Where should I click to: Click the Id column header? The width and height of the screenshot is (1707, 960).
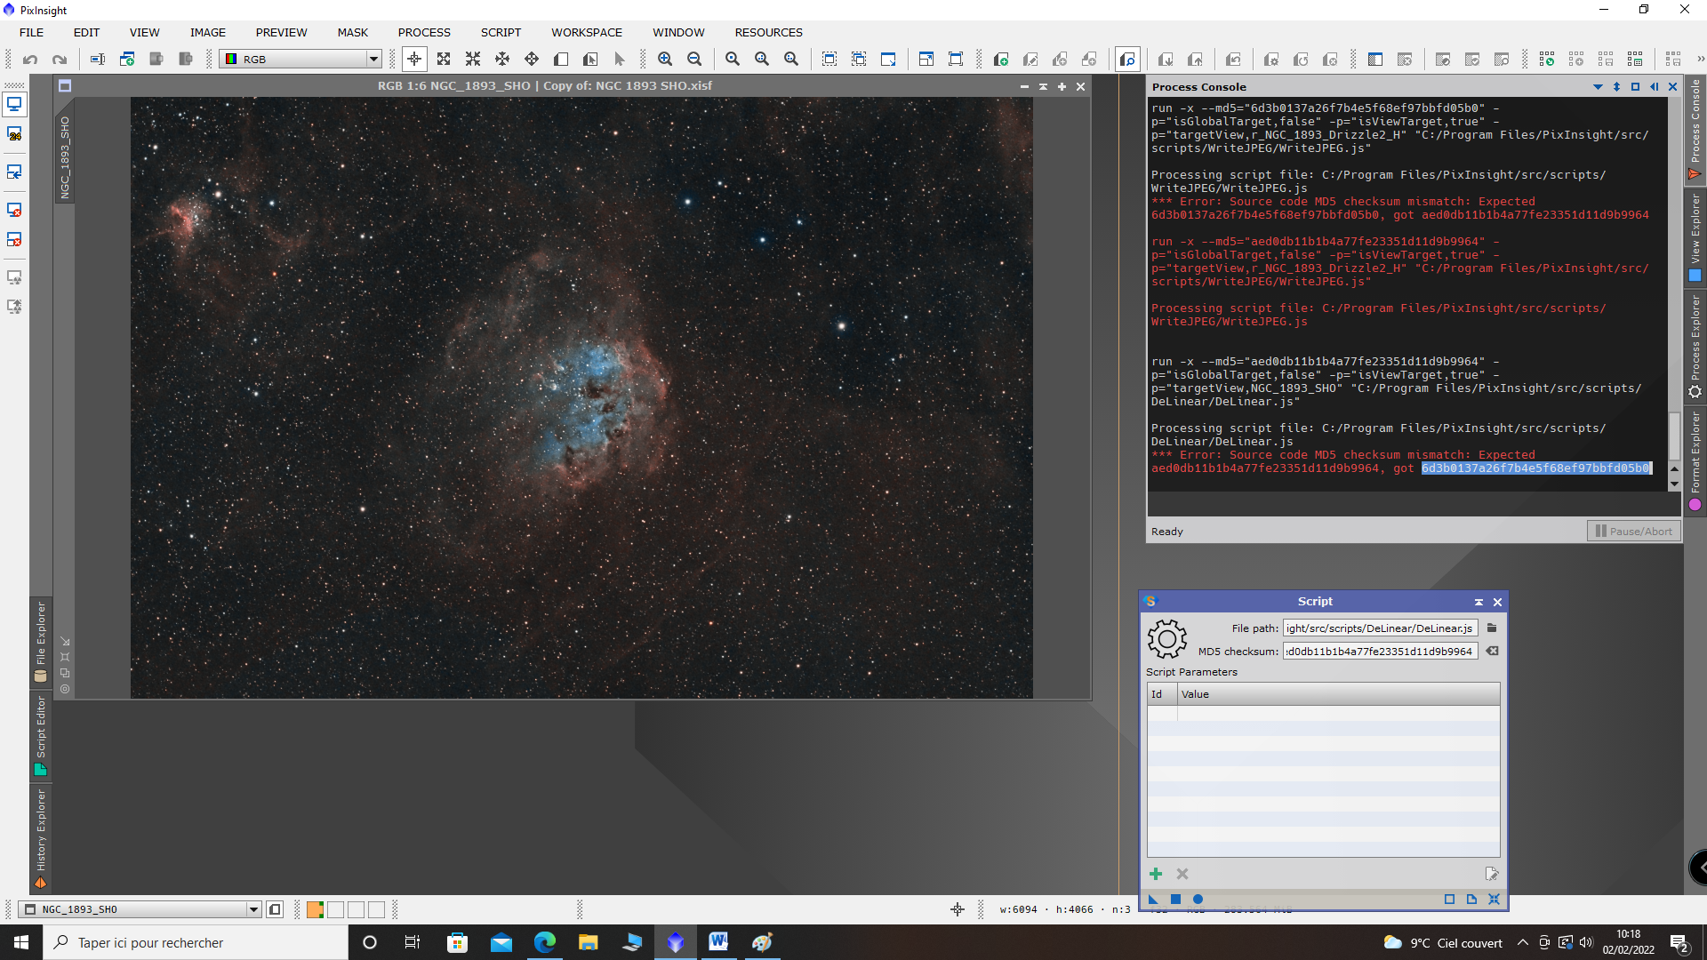pyautogui.click(x=1162, y=694)
